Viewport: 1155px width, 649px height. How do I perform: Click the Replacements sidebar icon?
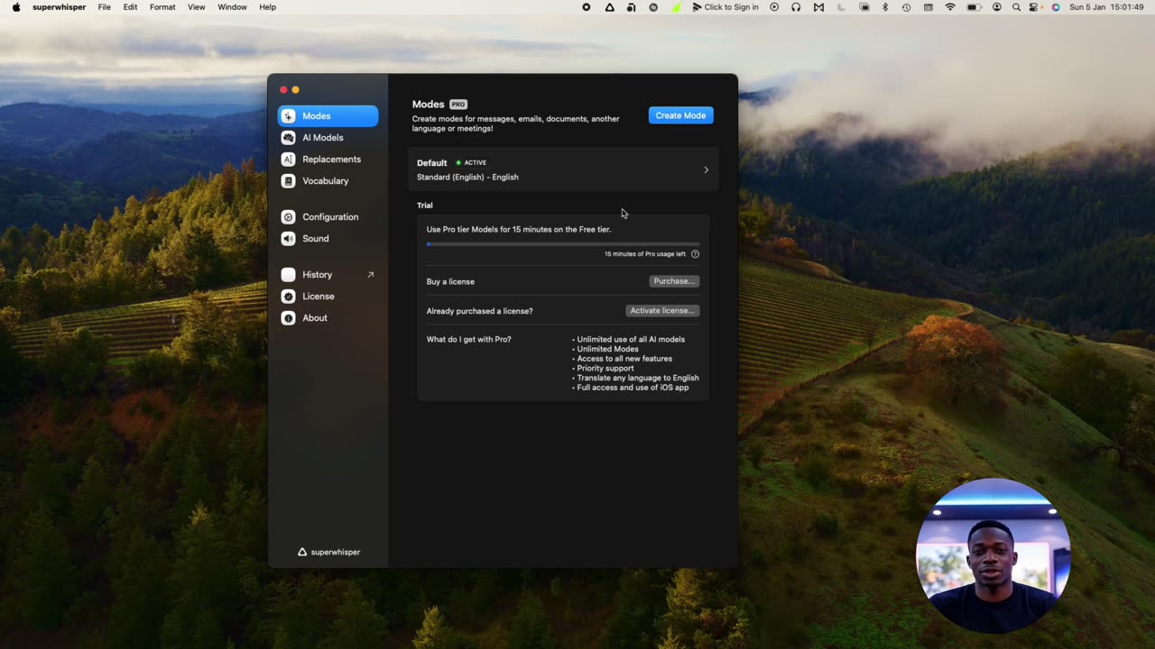pos(288,159)
